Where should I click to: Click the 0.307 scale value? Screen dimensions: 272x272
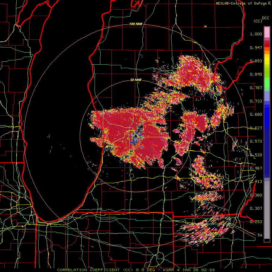pos(256,208)
